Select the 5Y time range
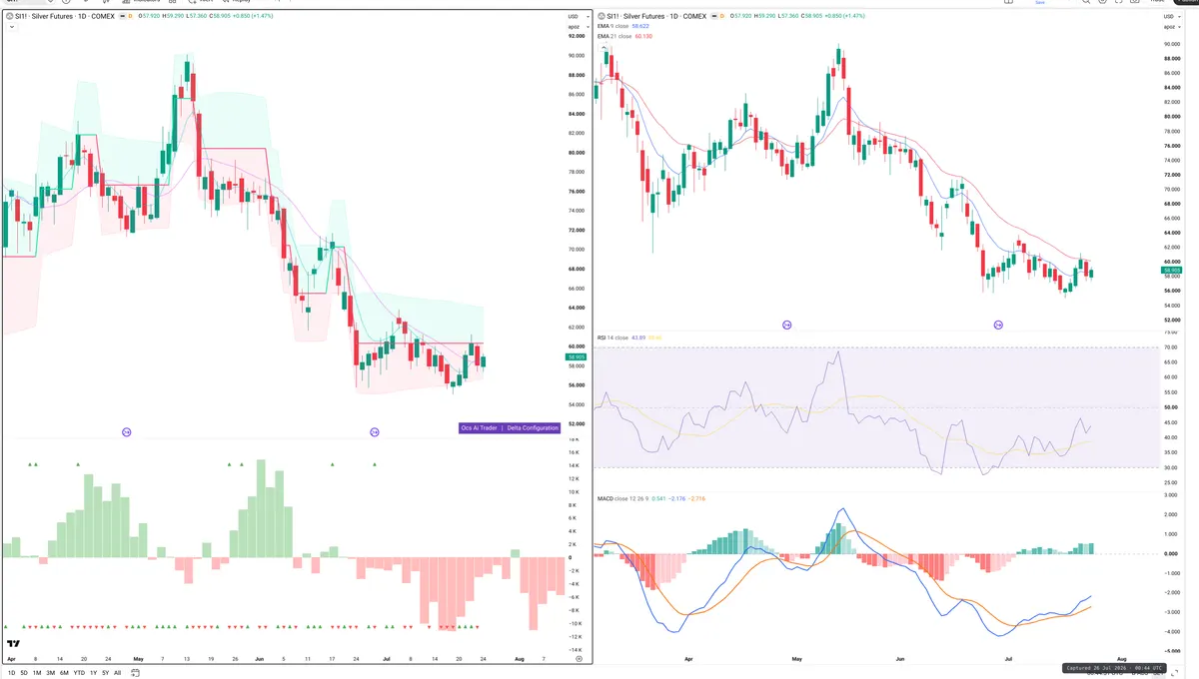The image size is (1199, 679). pyautogui.click(x=105, y=672)
